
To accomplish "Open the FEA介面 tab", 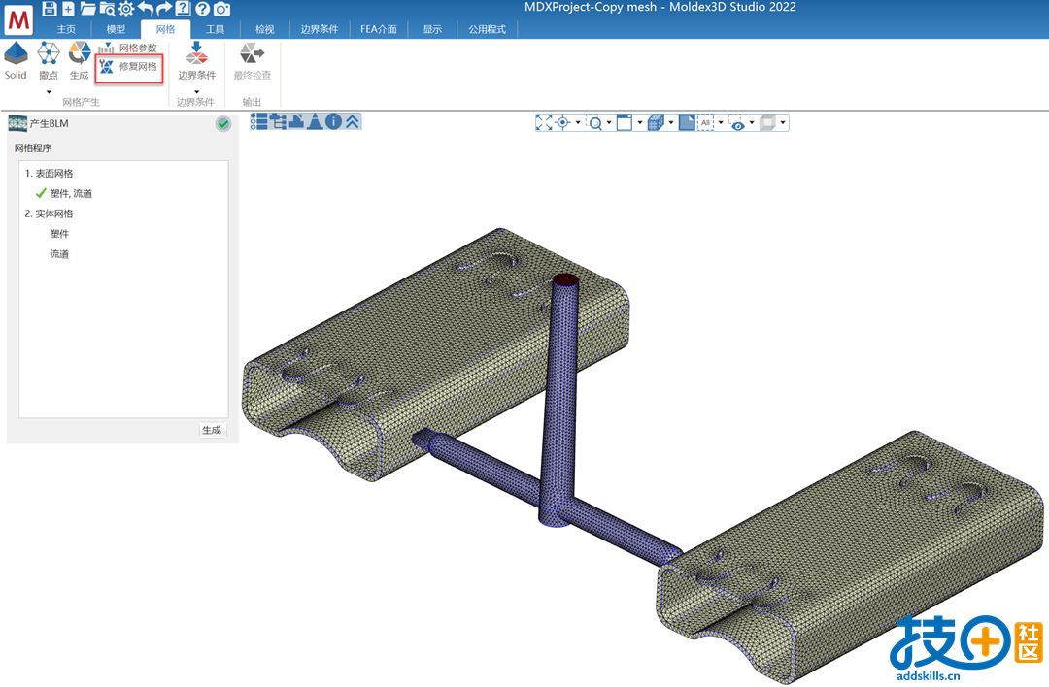I will click(x=379, y=29).
